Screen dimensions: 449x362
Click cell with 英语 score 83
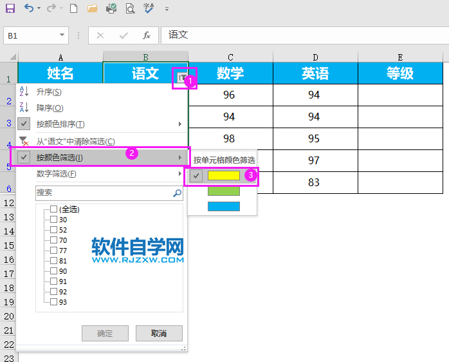coord(315,182)
